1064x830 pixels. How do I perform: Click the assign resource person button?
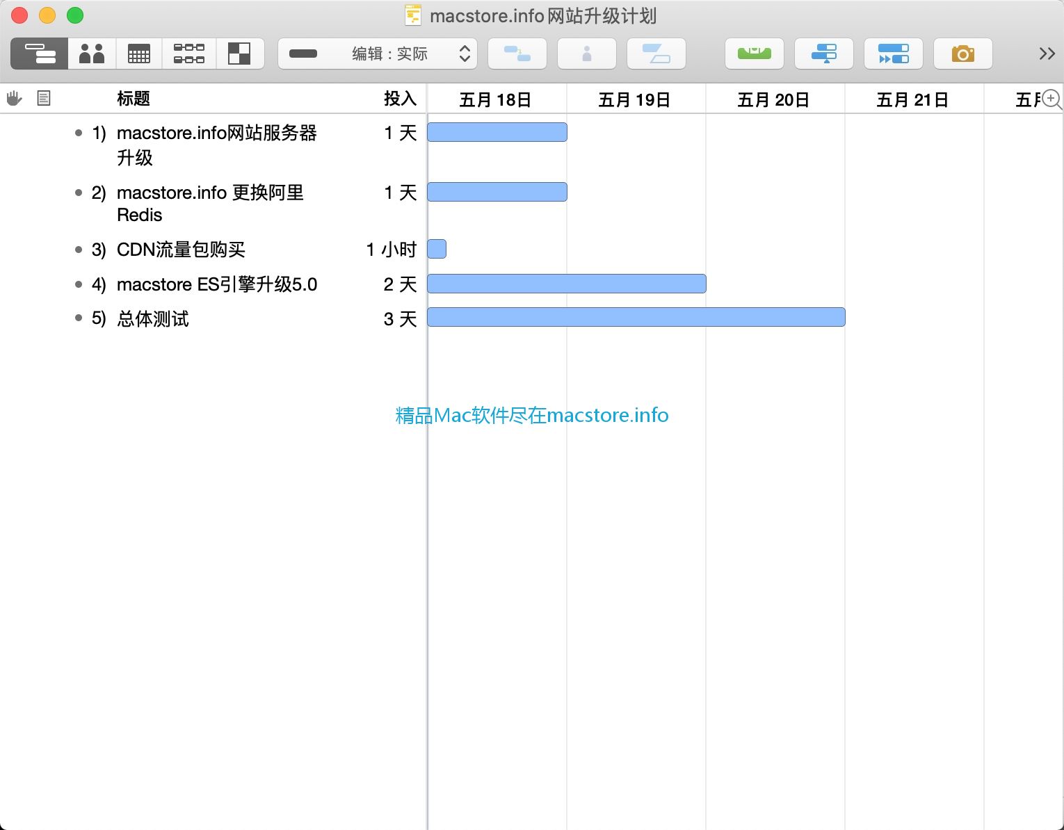(587, 54)
